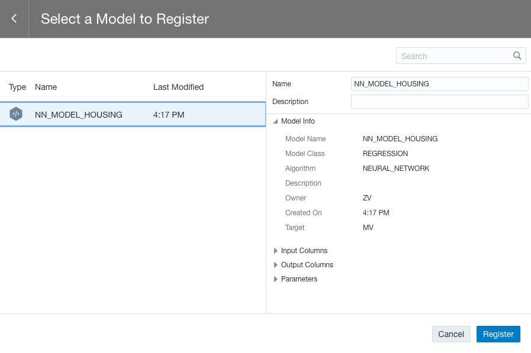Expand the Parameters section

click(276, 279)
